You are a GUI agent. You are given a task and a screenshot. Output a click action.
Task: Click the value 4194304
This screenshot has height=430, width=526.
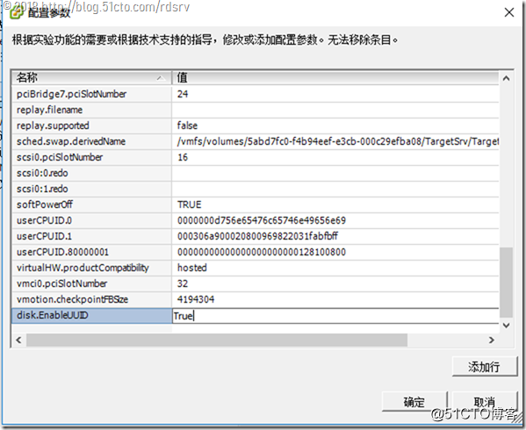(x=196, y=299)
